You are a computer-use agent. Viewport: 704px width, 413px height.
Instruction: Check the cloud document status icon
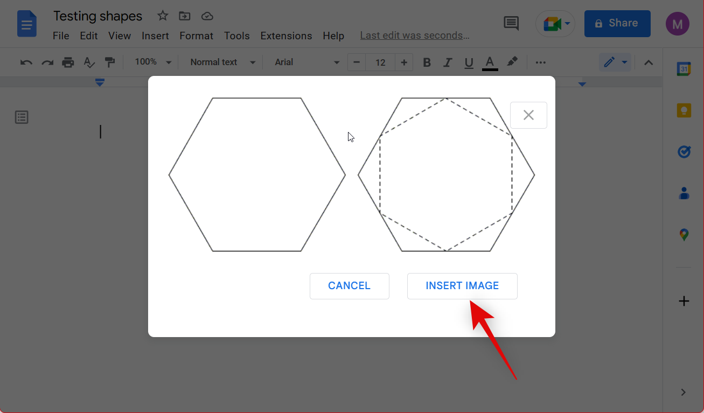click(207, 16)
